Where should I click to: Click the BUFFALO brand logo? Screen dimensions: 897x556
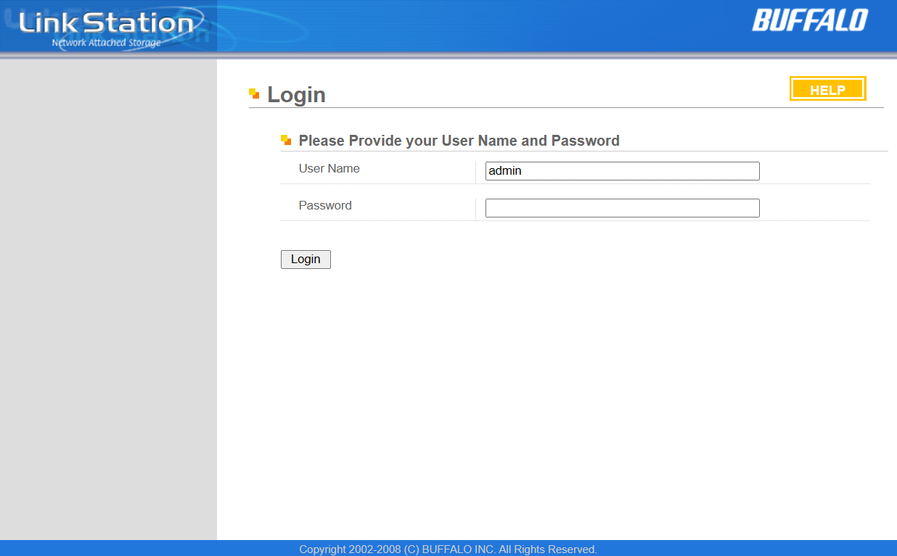pyautogui.click(x=809, y=20)
